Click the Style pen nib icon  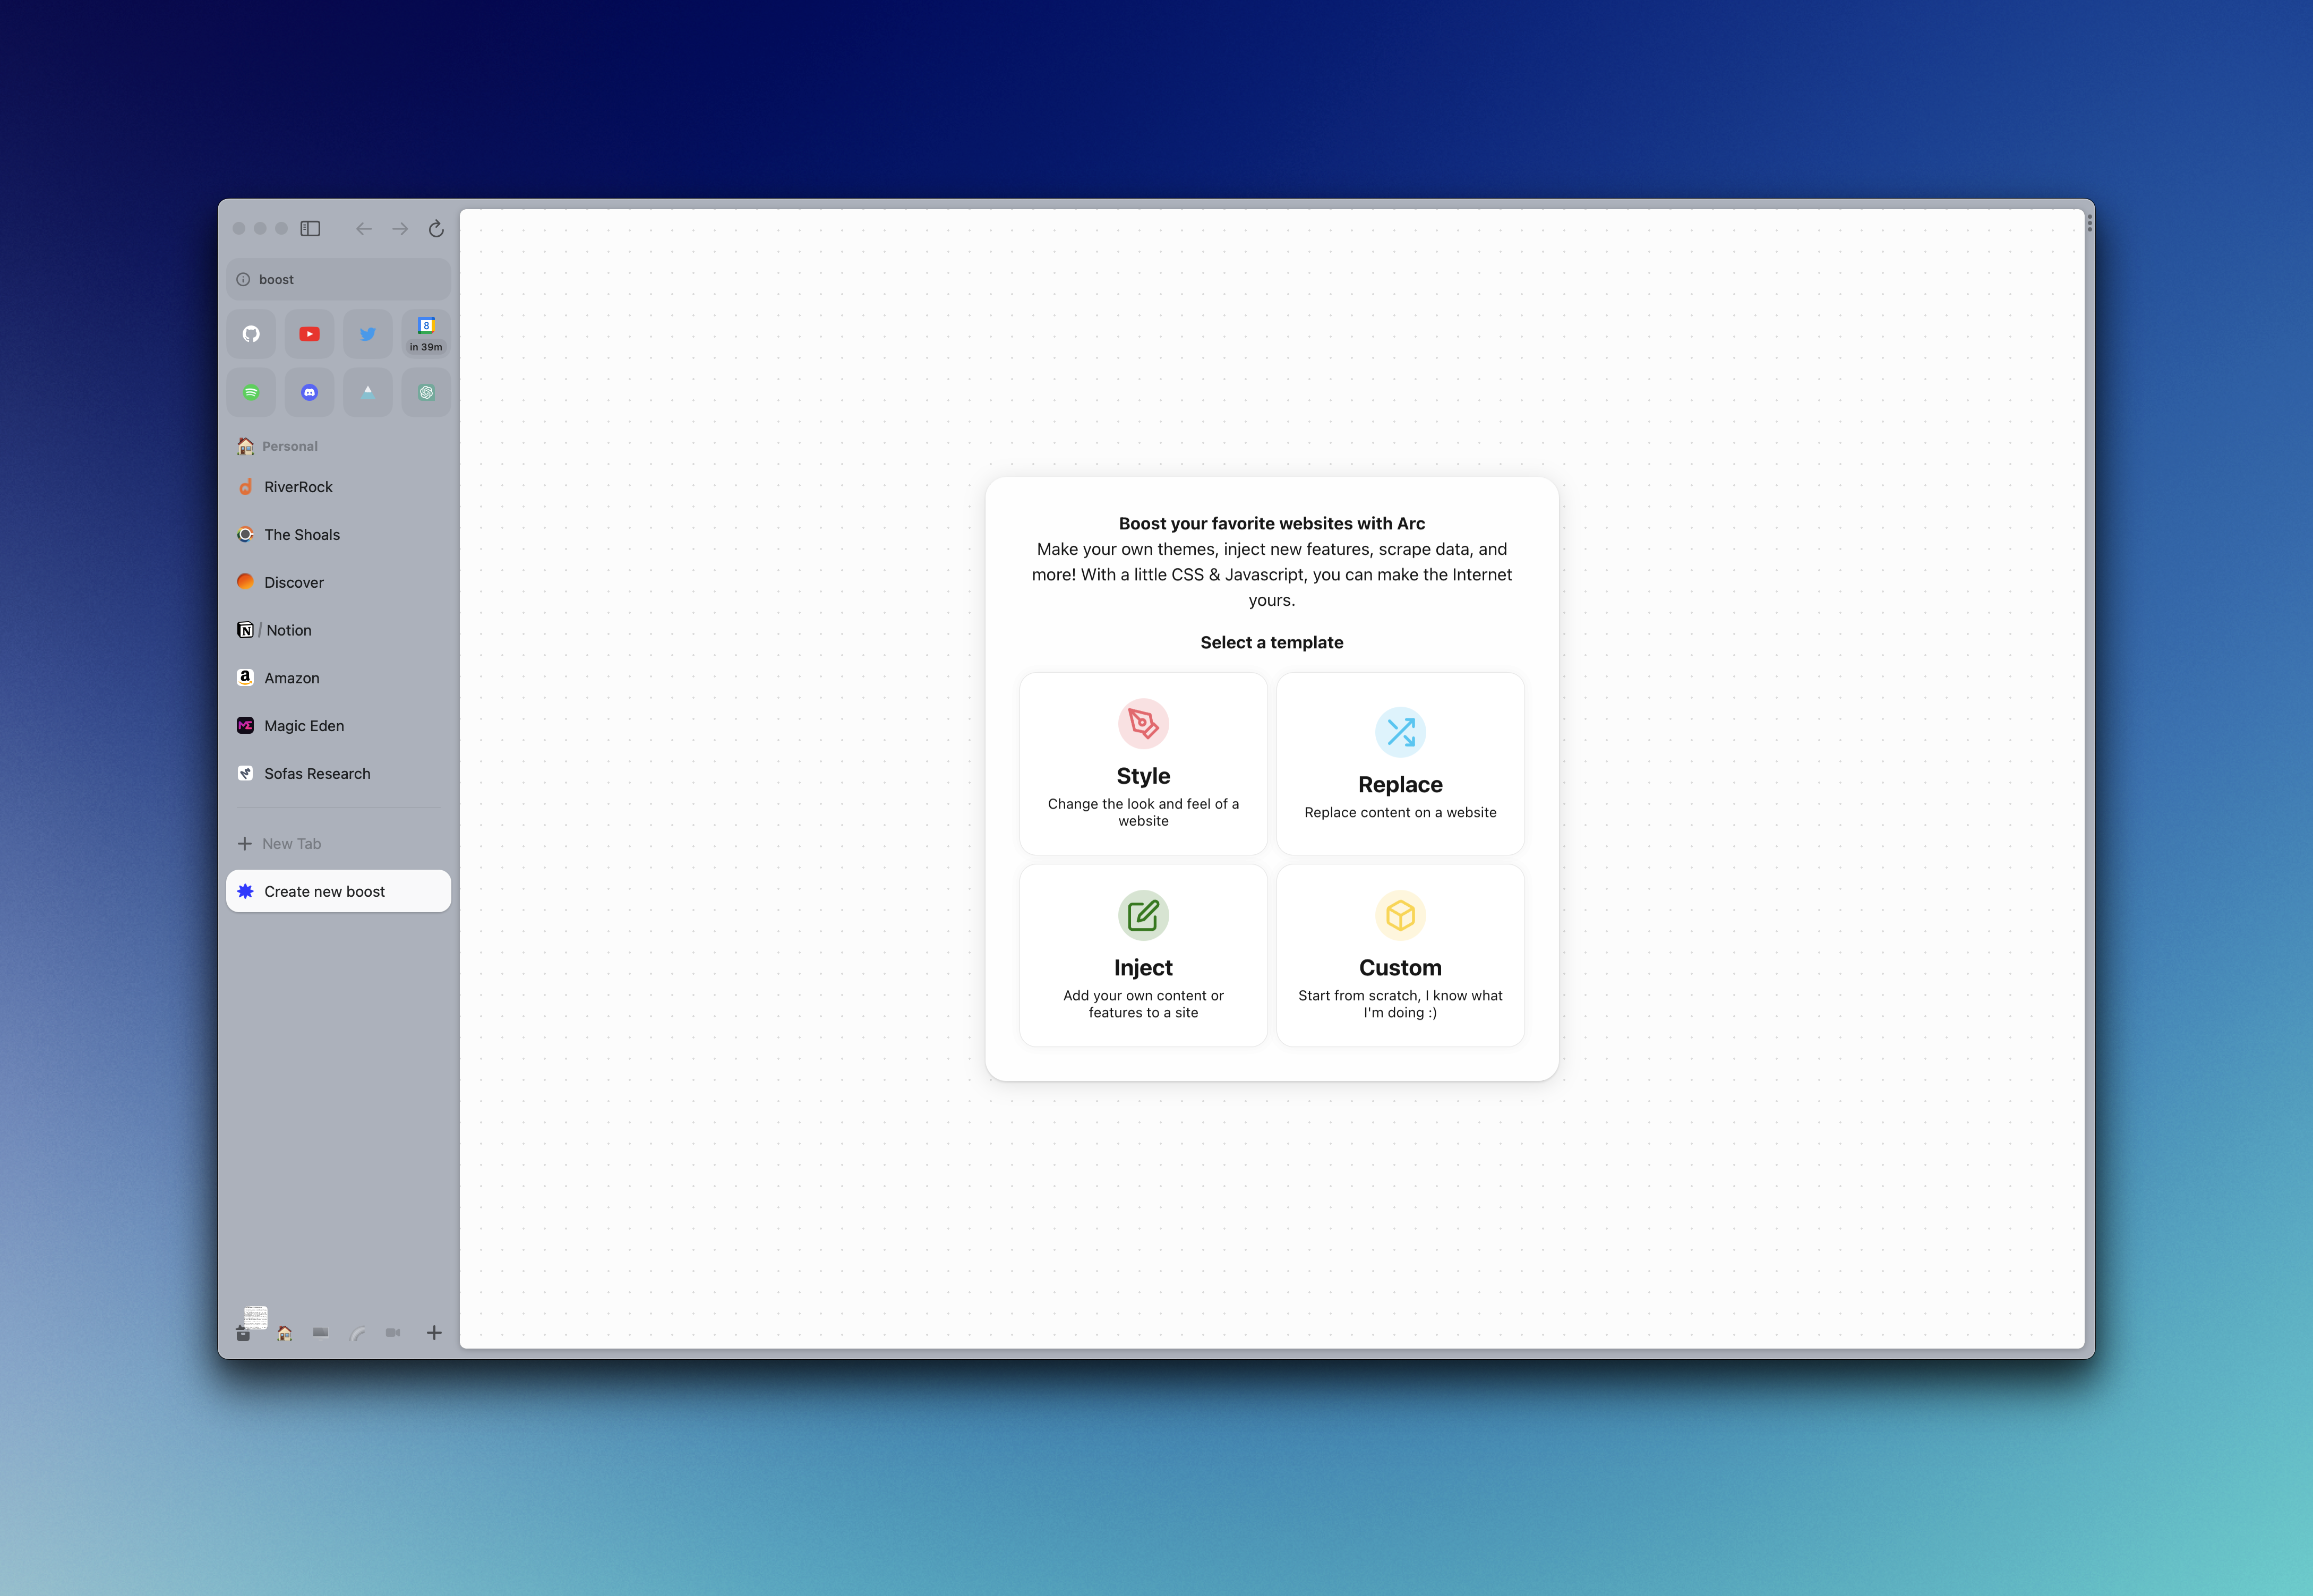click(1143, 723)
